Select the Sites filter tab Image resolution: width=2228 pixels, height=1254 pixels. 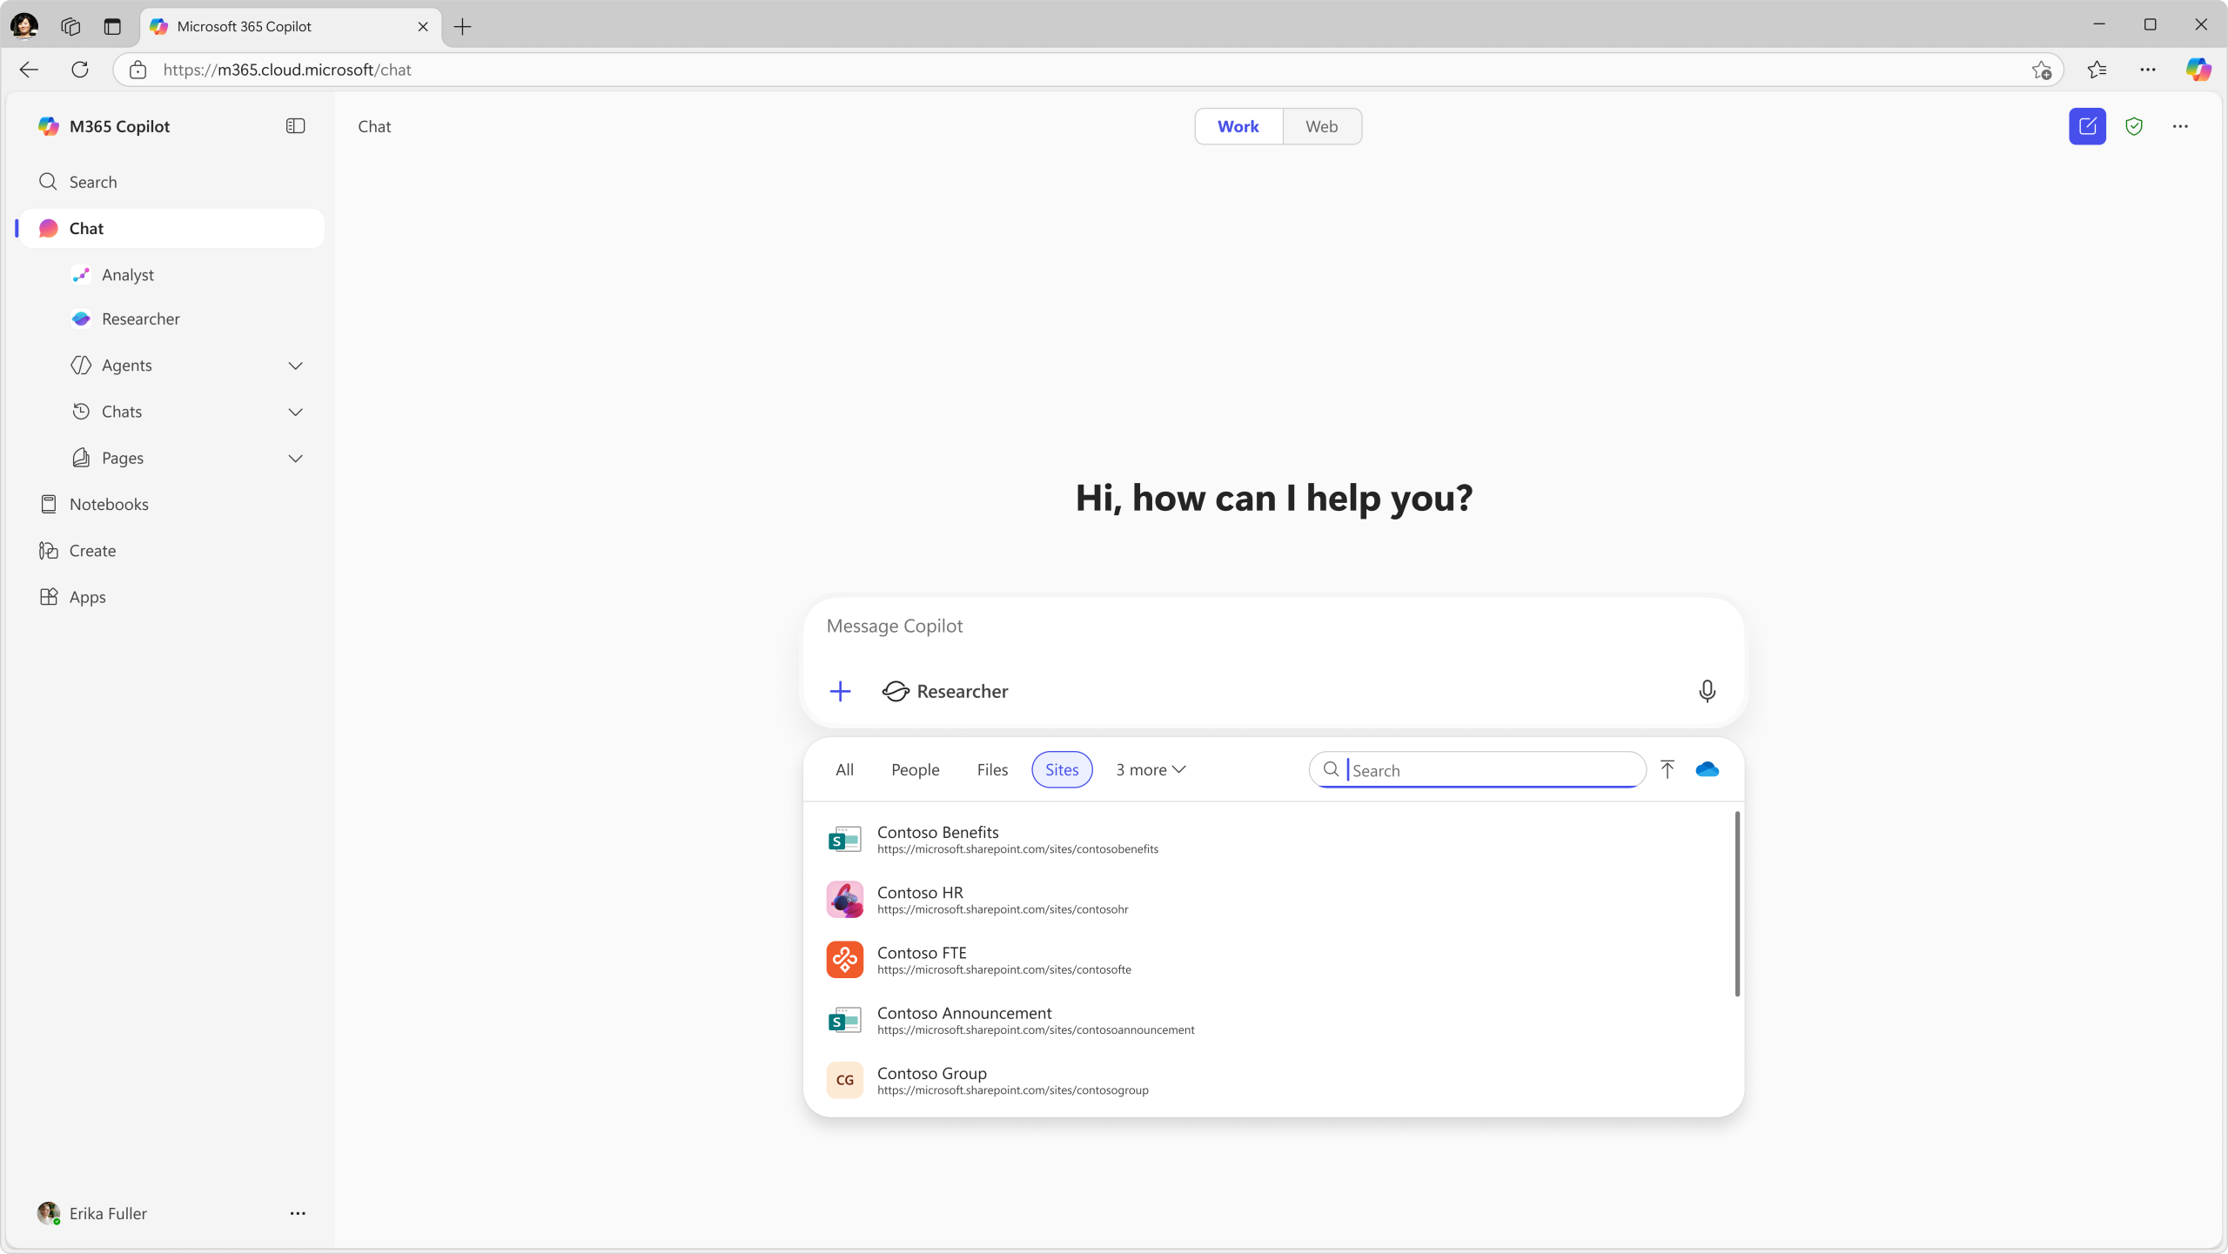[x=1062, y=769]
